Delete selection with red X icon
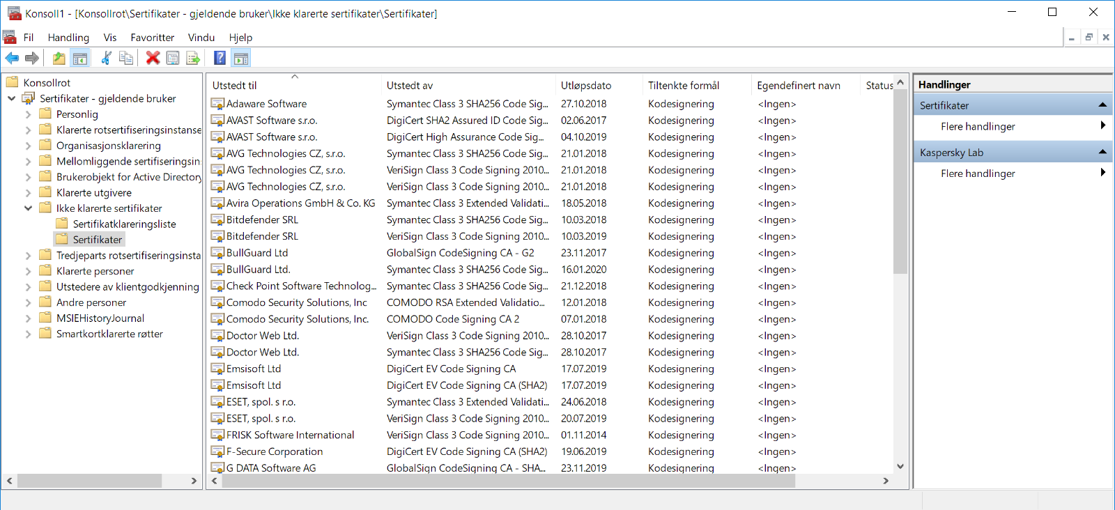Image resolution: width=1115 pixels, height=510 pixels. [153, 59]
